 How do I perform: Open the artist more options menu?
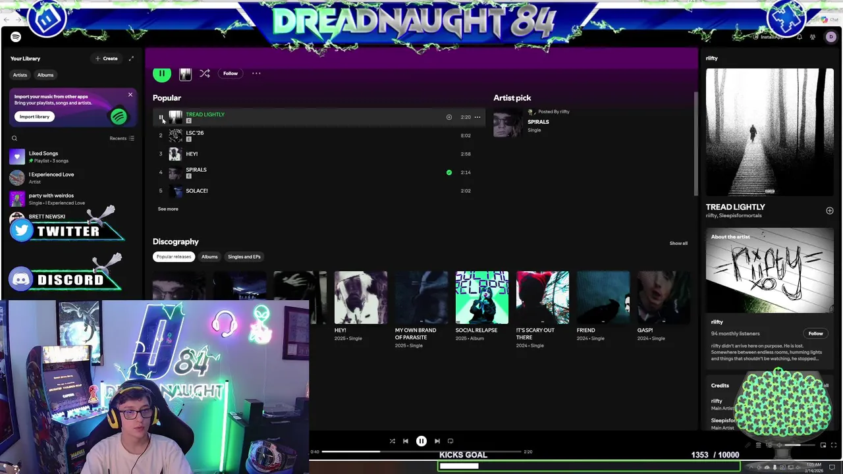click(x=256, y=74)
